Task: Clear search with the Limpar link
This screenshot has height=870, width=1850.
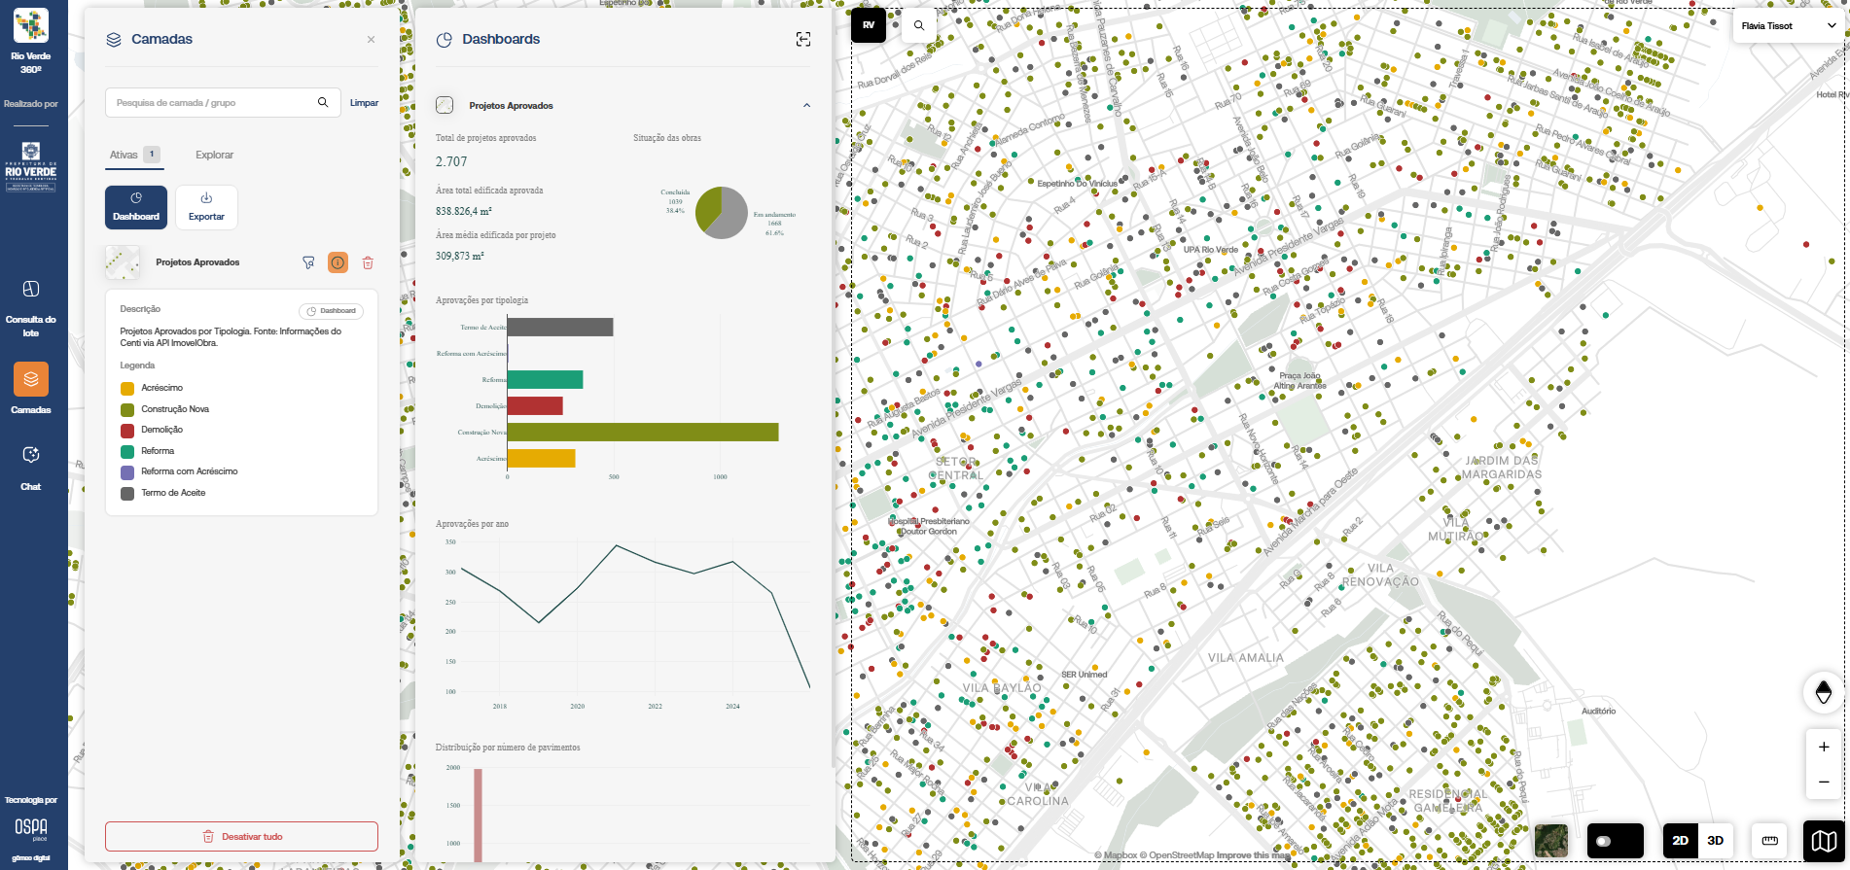Action: [364, 103]
